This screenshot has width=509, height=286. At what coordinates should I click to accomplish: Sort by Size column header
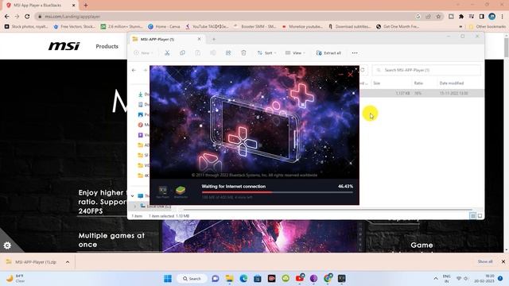pos(376,83)
